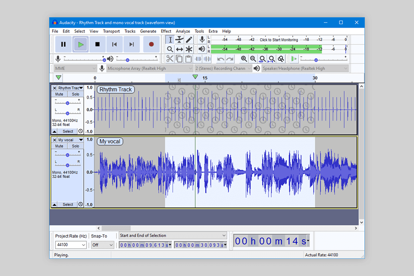This screenshot has width=414, height=276.
Task: Click Click to Start Monitoring on the recording meter
Action: coord(279,40)
